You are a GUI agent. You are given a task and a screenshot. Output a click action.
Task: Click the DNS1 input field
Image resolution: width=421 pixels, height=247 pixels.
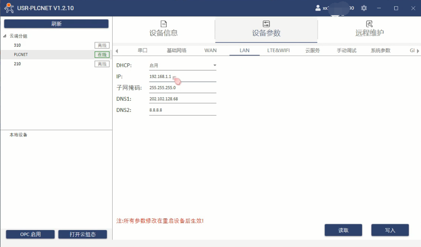click(182, 99)
